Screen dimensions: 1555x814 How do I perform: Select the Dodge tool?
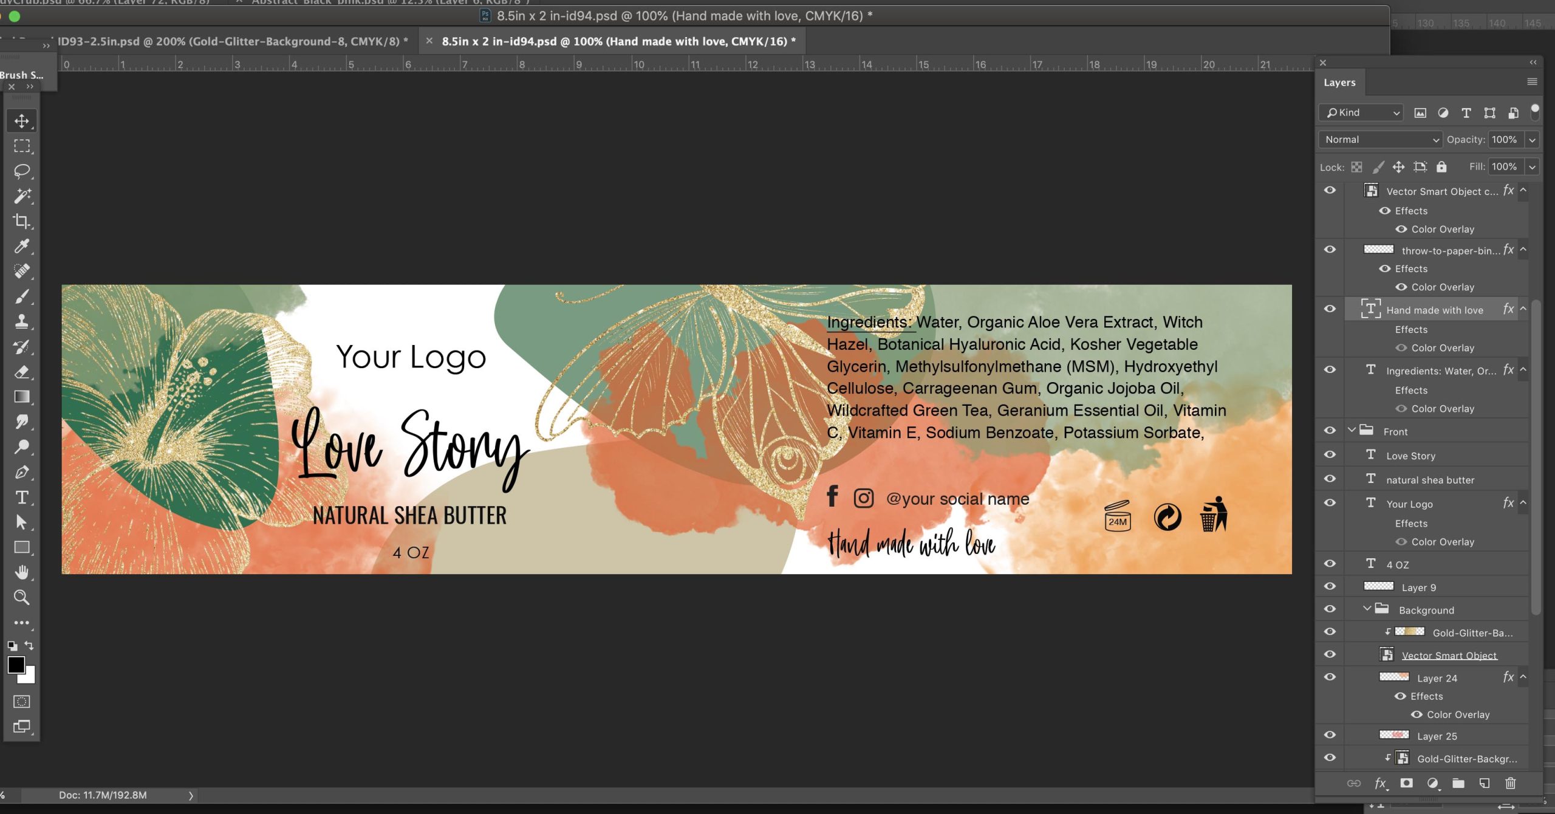(22, 447)
